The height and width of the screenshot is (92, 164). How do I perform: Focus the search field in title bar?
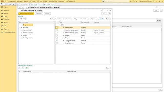point(115,1)
